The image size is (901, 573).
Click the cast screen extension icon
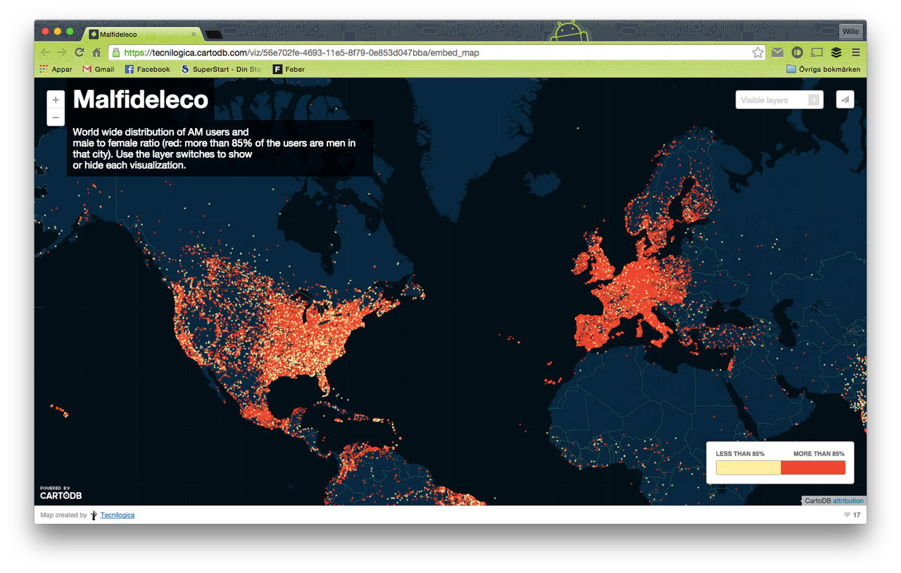[x=817, y=53]
